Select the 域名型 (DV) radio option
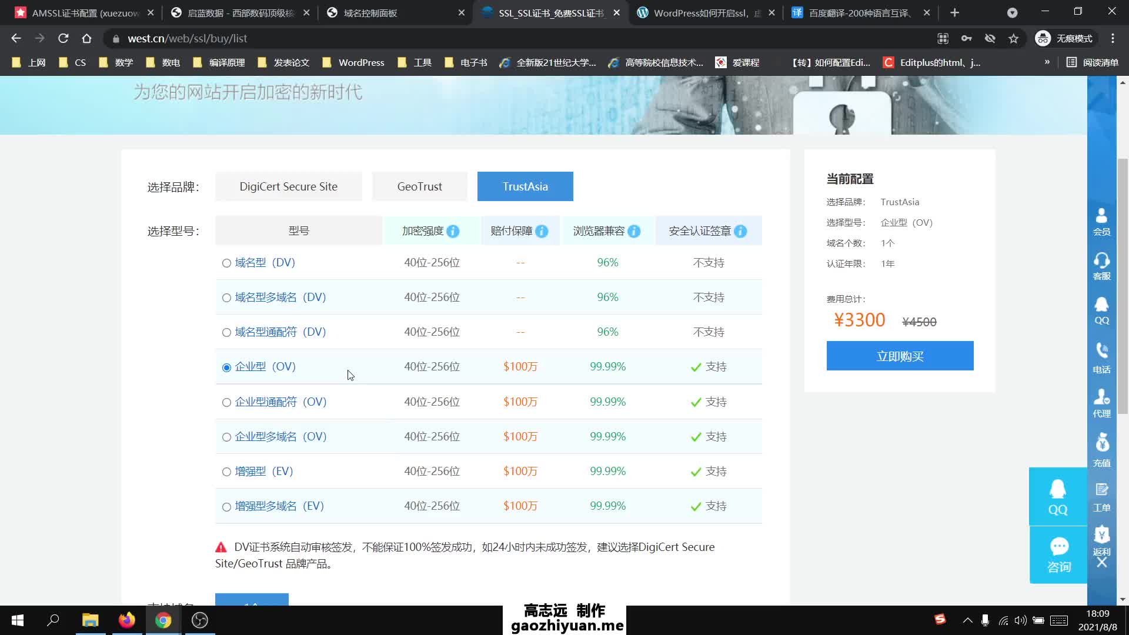This screenshot has height=635, width=1129. (226, 263)
